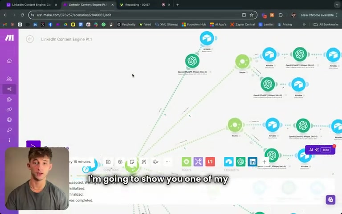Click the OpenAI module below top Airtable

[x=192, y=61]
